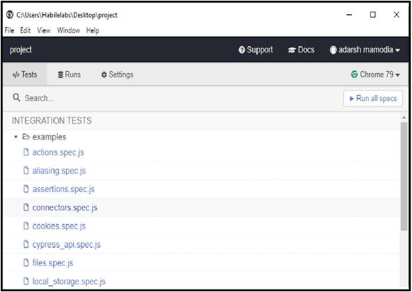Screen dimensions: 412x292
Task: Open the Docs link
Action: (301, 50)
